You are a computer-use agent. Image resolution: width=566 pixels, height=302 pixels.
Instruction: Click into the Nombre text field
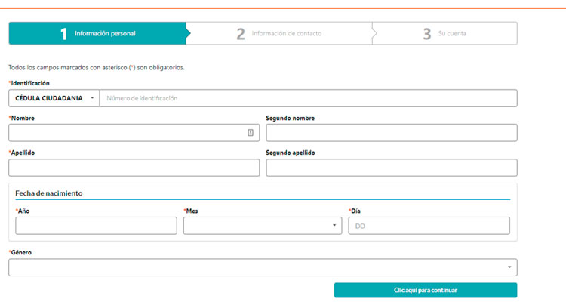[127, 132]
